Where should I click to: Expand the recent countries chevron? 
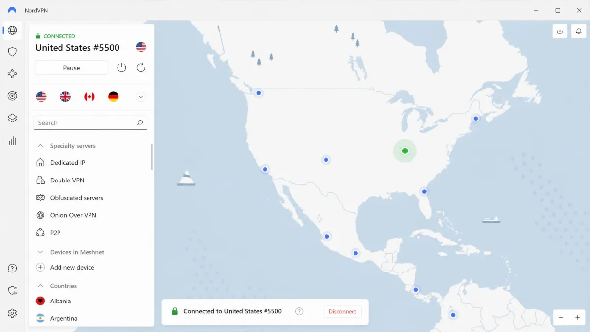click(x=141, y=97)
